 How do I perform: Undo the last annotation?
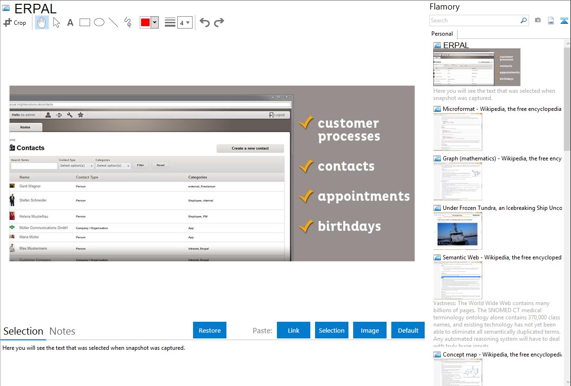204,22
